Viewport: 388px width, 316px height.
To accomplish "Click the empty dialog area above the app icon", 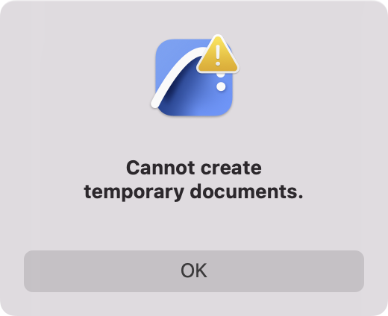I will tap(194, 17).
